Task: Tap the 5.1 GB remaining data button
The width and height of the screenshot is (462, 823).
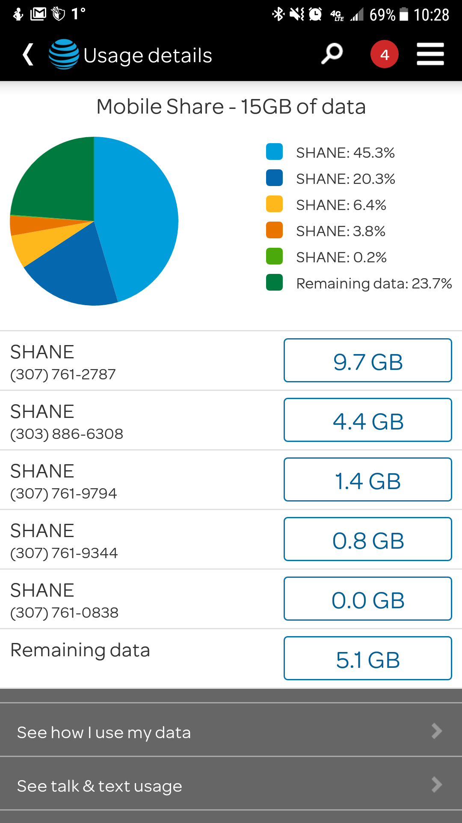Action: (x=367, y=658)
